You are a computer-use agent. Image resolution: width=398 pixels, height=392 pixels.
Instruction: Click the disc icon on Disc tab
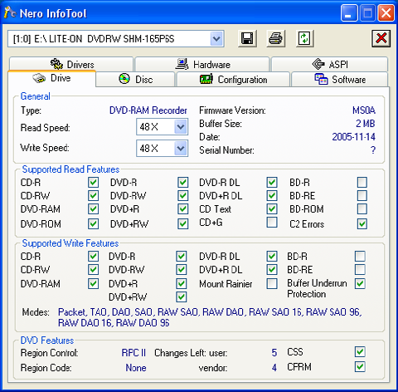pyautogui.click(x=124, y=79)
